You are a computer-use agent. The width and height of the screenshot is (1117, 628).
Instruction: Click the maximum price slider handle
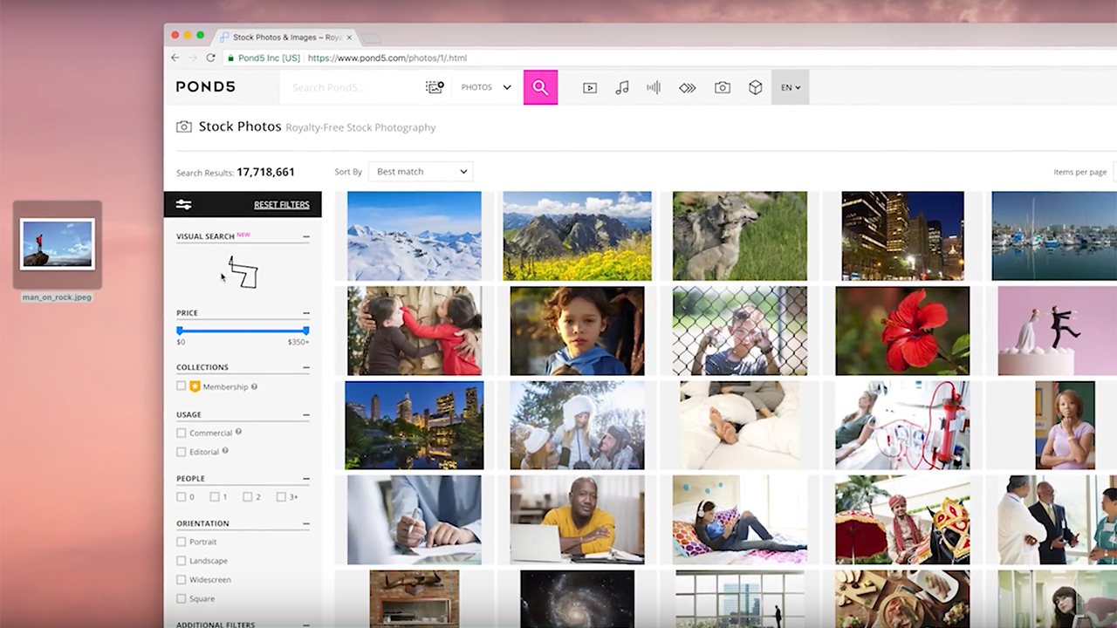[306, 331]
